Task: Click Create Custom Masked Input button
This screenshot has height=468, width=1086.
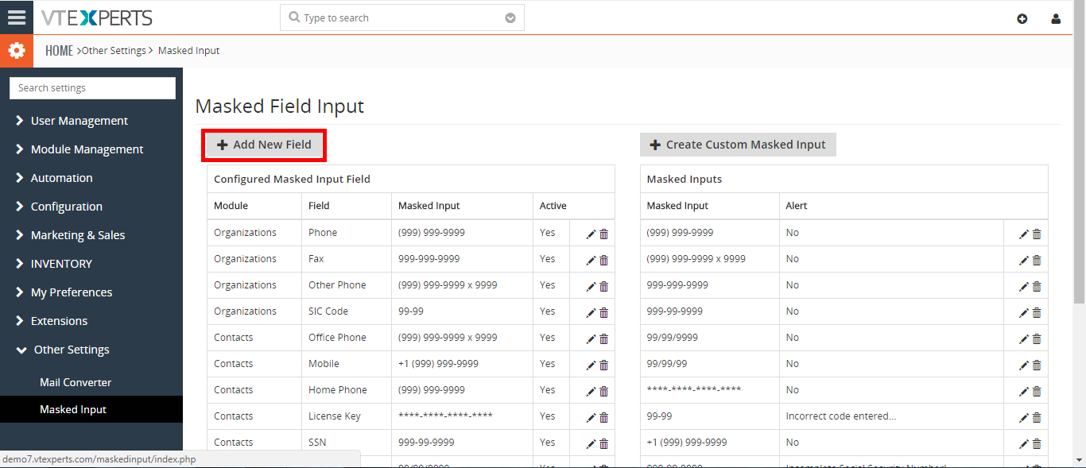Action: pyautogui.click(x=738, y=145)
